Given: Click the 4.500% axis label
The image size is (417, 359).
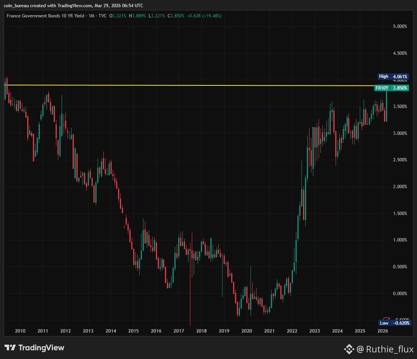Looking at the screenshot, I should click(x=400, y=53).
